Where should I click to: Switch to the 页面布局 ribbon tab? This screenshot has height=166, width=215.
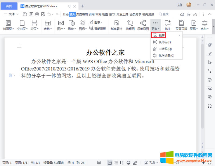[x=82, y=14]
